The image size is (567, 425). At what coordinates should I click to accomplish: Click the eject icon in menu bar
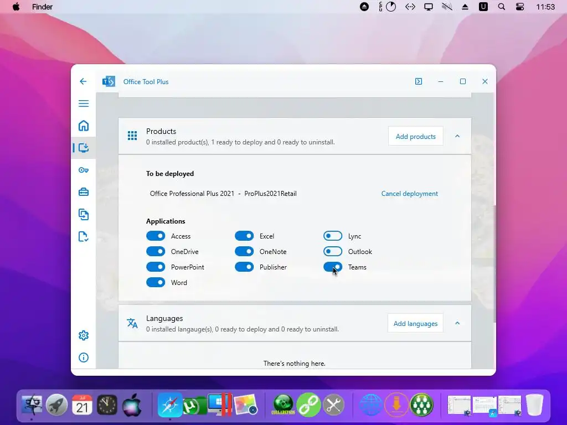click(x=465, y=7)
